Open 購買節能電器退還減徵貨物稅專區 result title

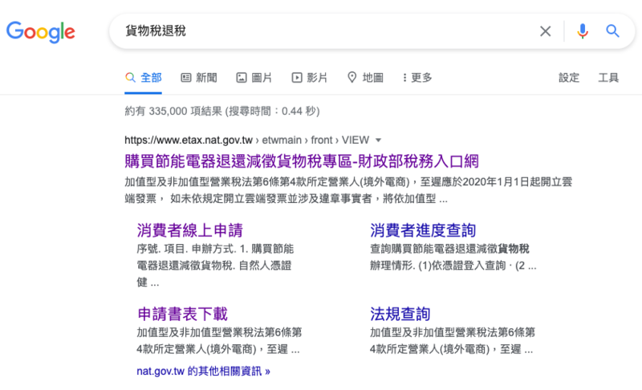coord(302,160)
